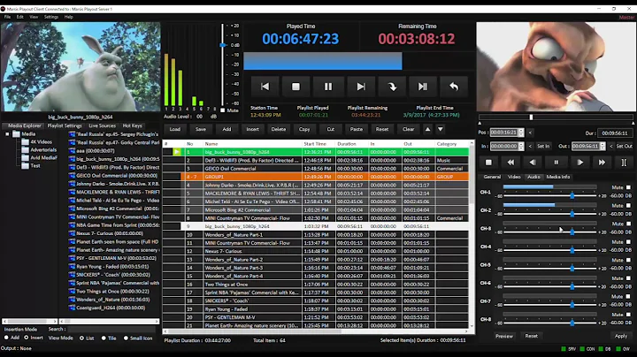Open the Settings menu
The height and width of the screenshot is (357, 637).
[x=51, y=17]
